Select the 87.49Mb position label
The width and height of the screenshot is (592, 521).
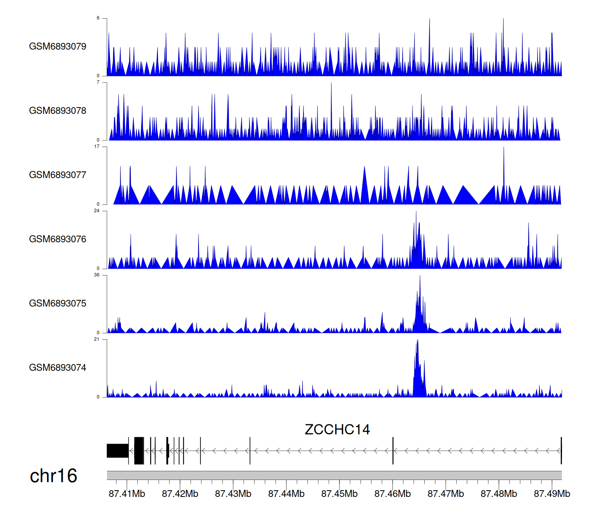(x=552, y=494)
